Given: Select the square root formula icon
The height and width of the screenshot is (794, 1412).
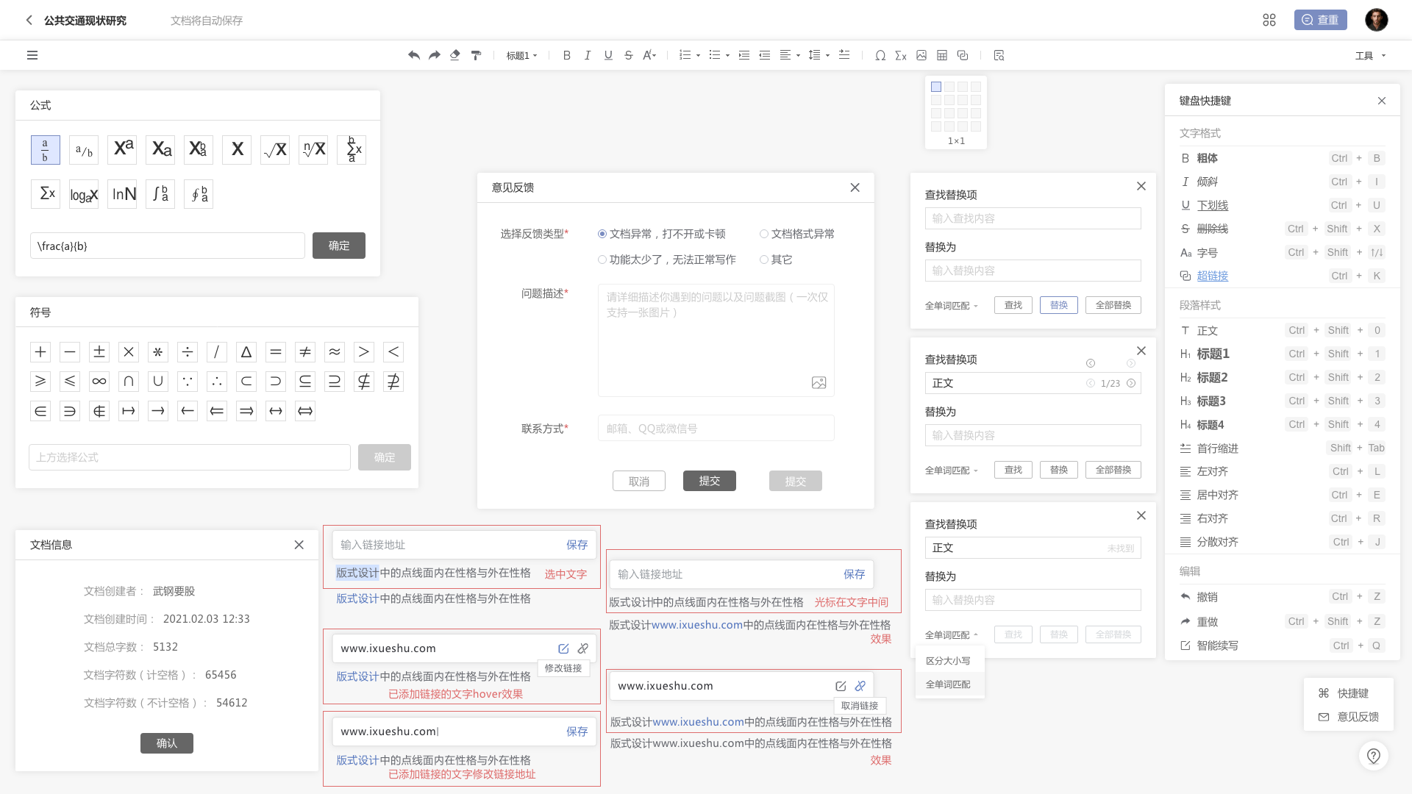Looking at the screenshot, I should point(275,150).
